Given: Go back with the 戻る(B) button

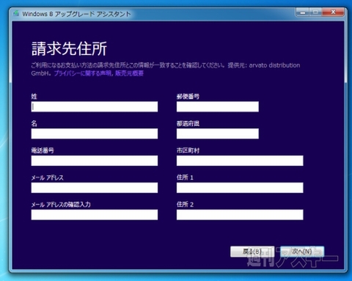Looking at the screenshot, I should pyautogui.click(x=252, y=252).
